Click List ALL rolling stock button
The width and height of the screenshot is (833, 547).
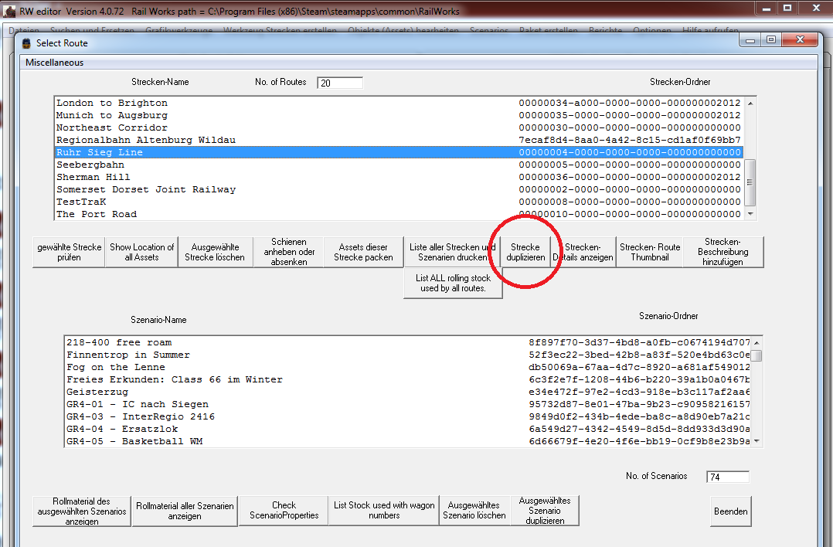pos(453,283)
